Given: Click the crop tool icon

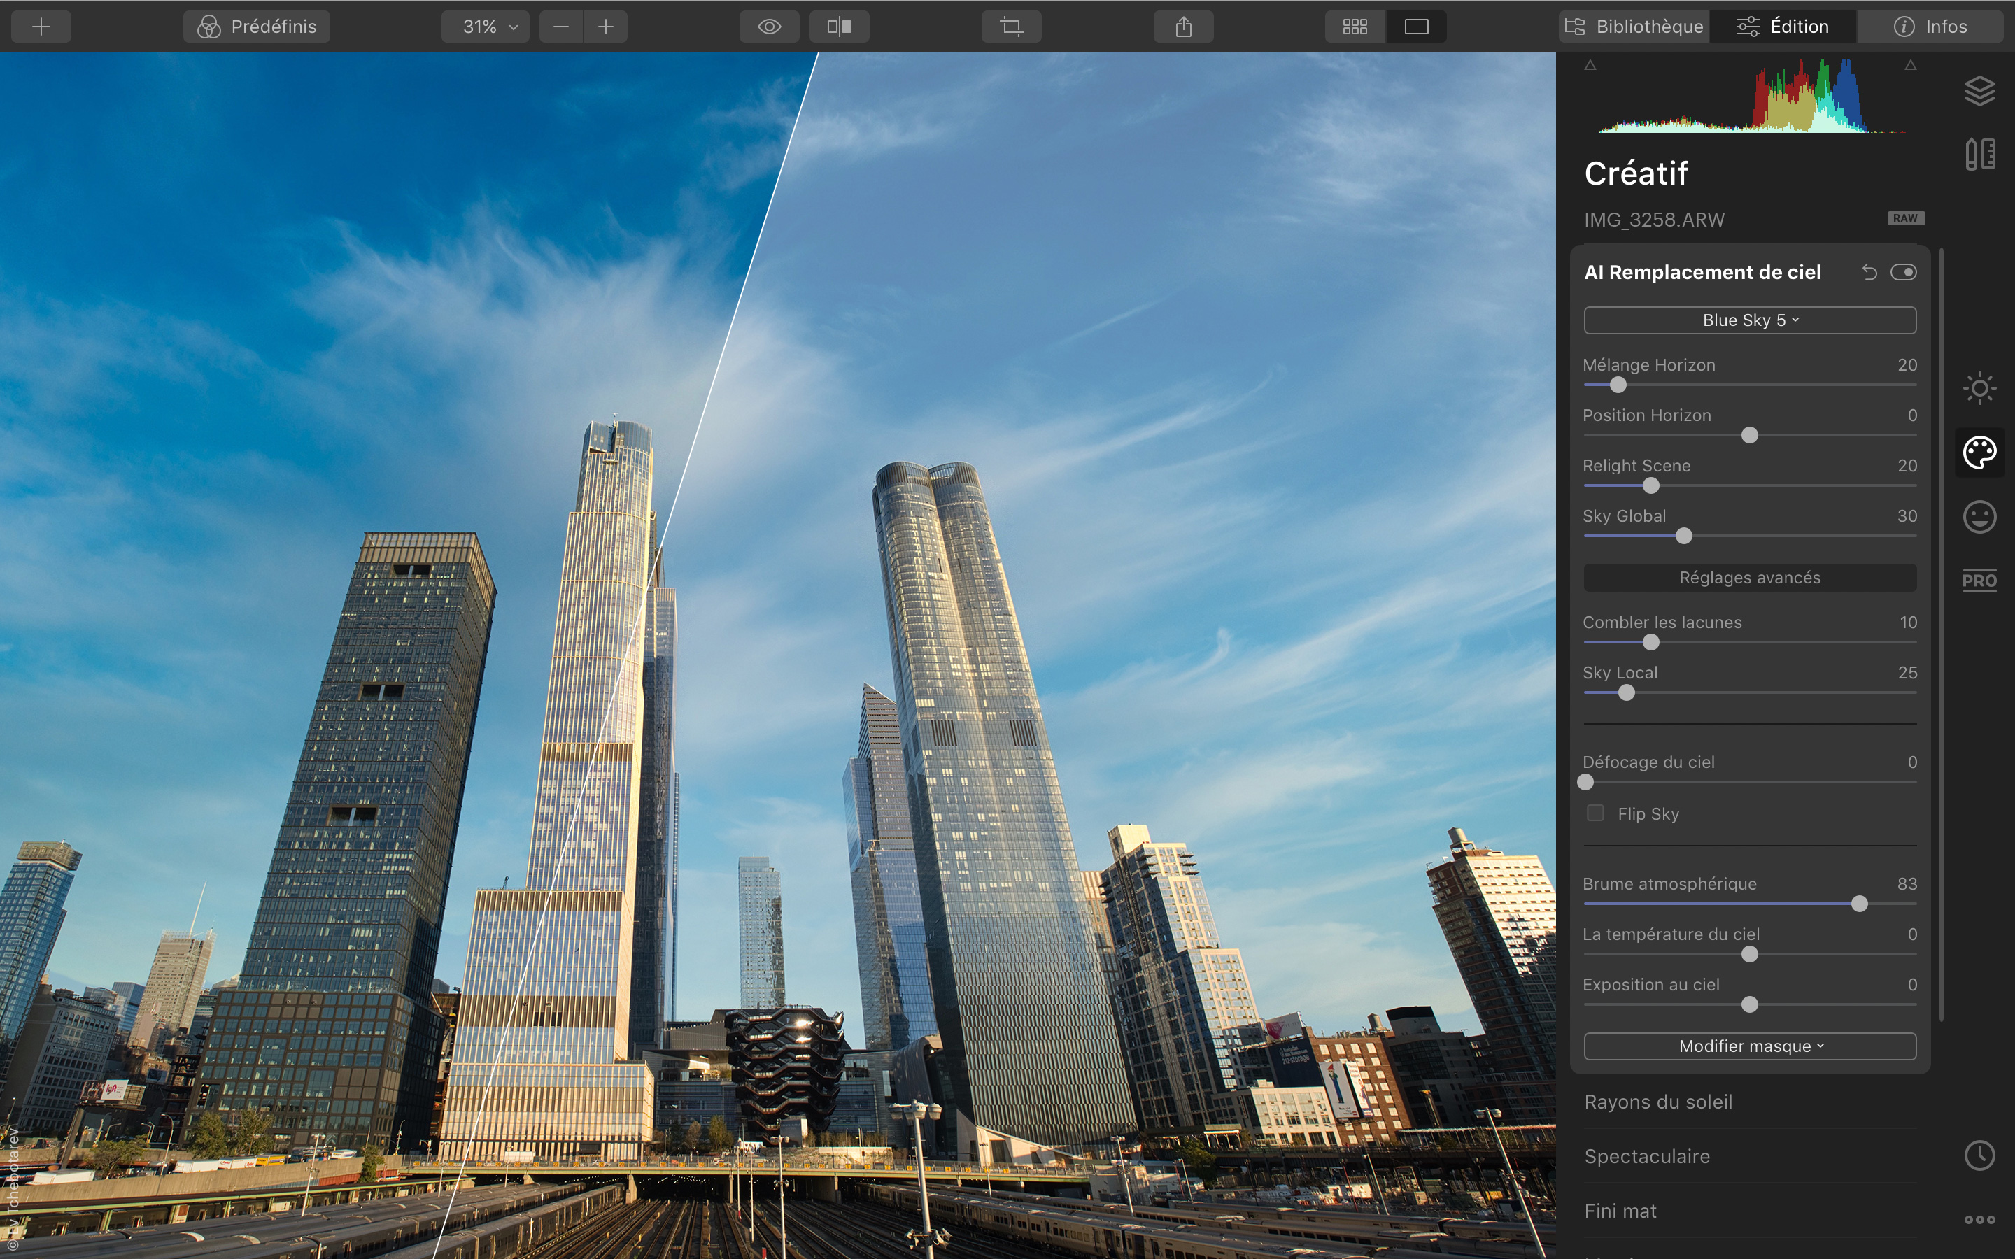Looking at the screenshot, I should point(1011,27).
